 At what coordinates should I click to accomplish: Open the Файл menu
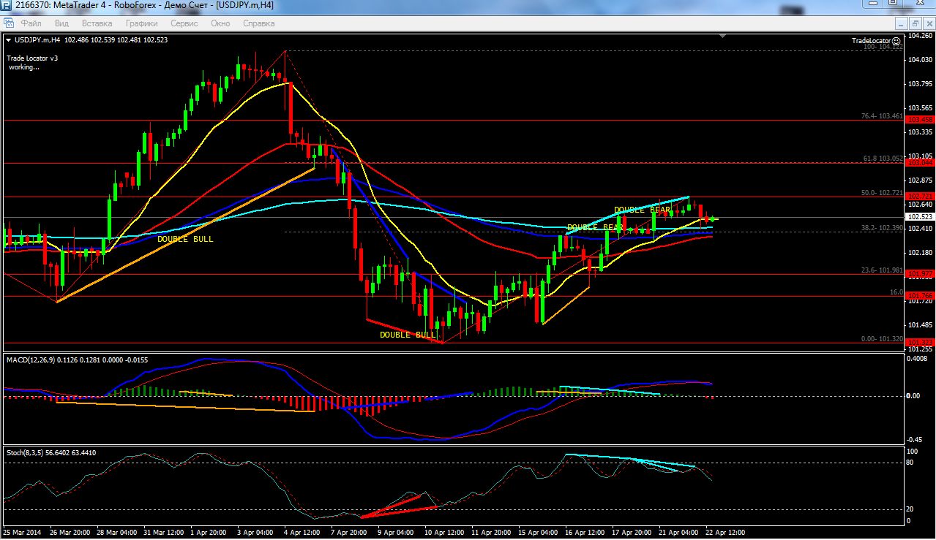[x=31, y=23]
